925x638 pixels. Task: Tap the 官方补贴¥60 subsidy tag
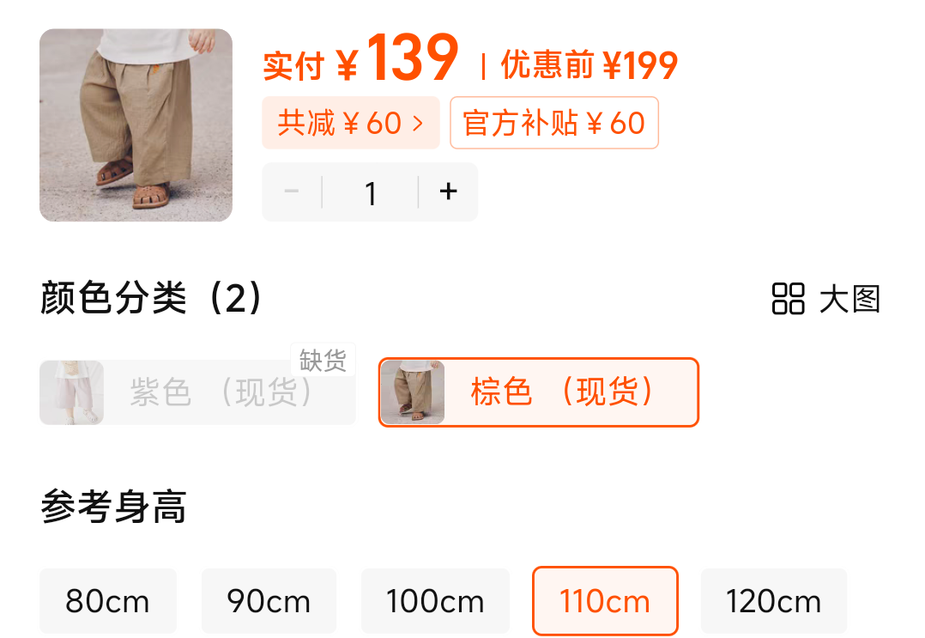coord(554,123)
